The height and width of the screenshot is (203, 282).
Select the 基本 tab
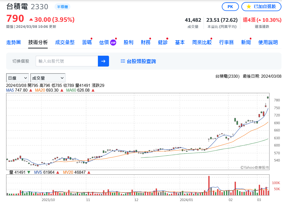pyautogui.click(x=180, y=43)
